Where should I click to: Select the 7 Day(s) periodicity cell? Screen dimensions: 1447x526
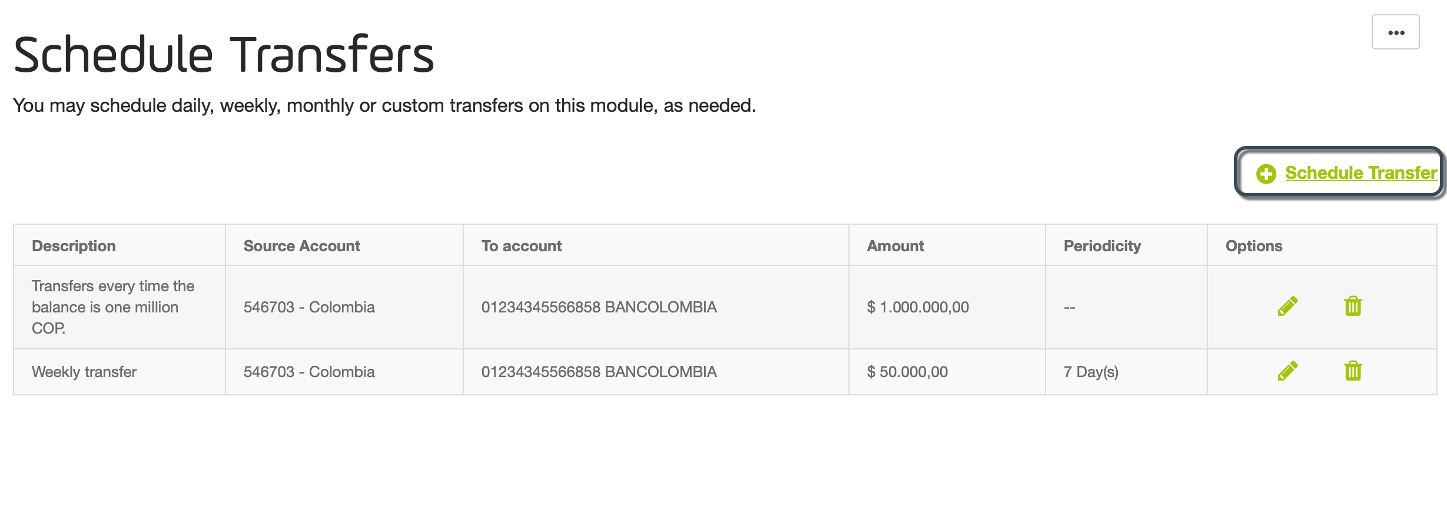pos(1126,372)
